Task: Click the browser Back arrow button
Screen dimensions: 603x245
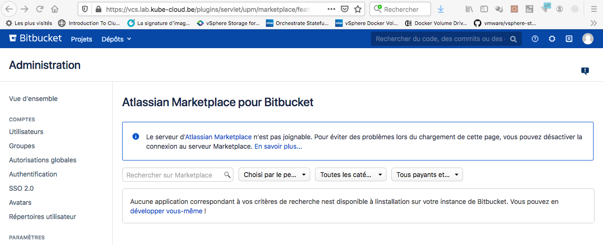Action: [x=9, y=9]
